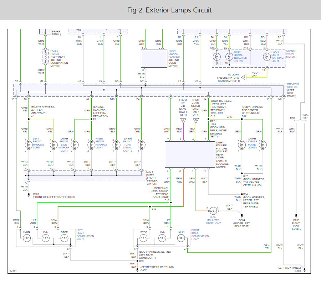Screen dimensions: 321x284
Task: Select the LH license plate lamp symbol
Action: 242,145
